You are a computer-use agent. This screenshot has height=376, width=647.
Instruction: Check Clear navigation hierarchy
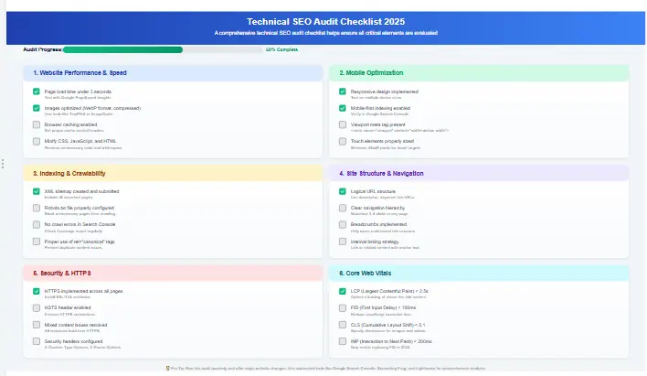[343, 208]
